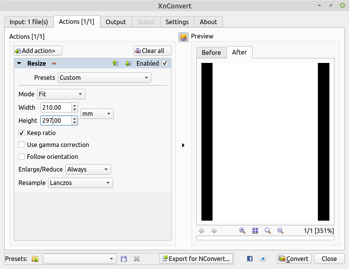Uncheck the Enabled checkbox for Resize

coord(165,63)
